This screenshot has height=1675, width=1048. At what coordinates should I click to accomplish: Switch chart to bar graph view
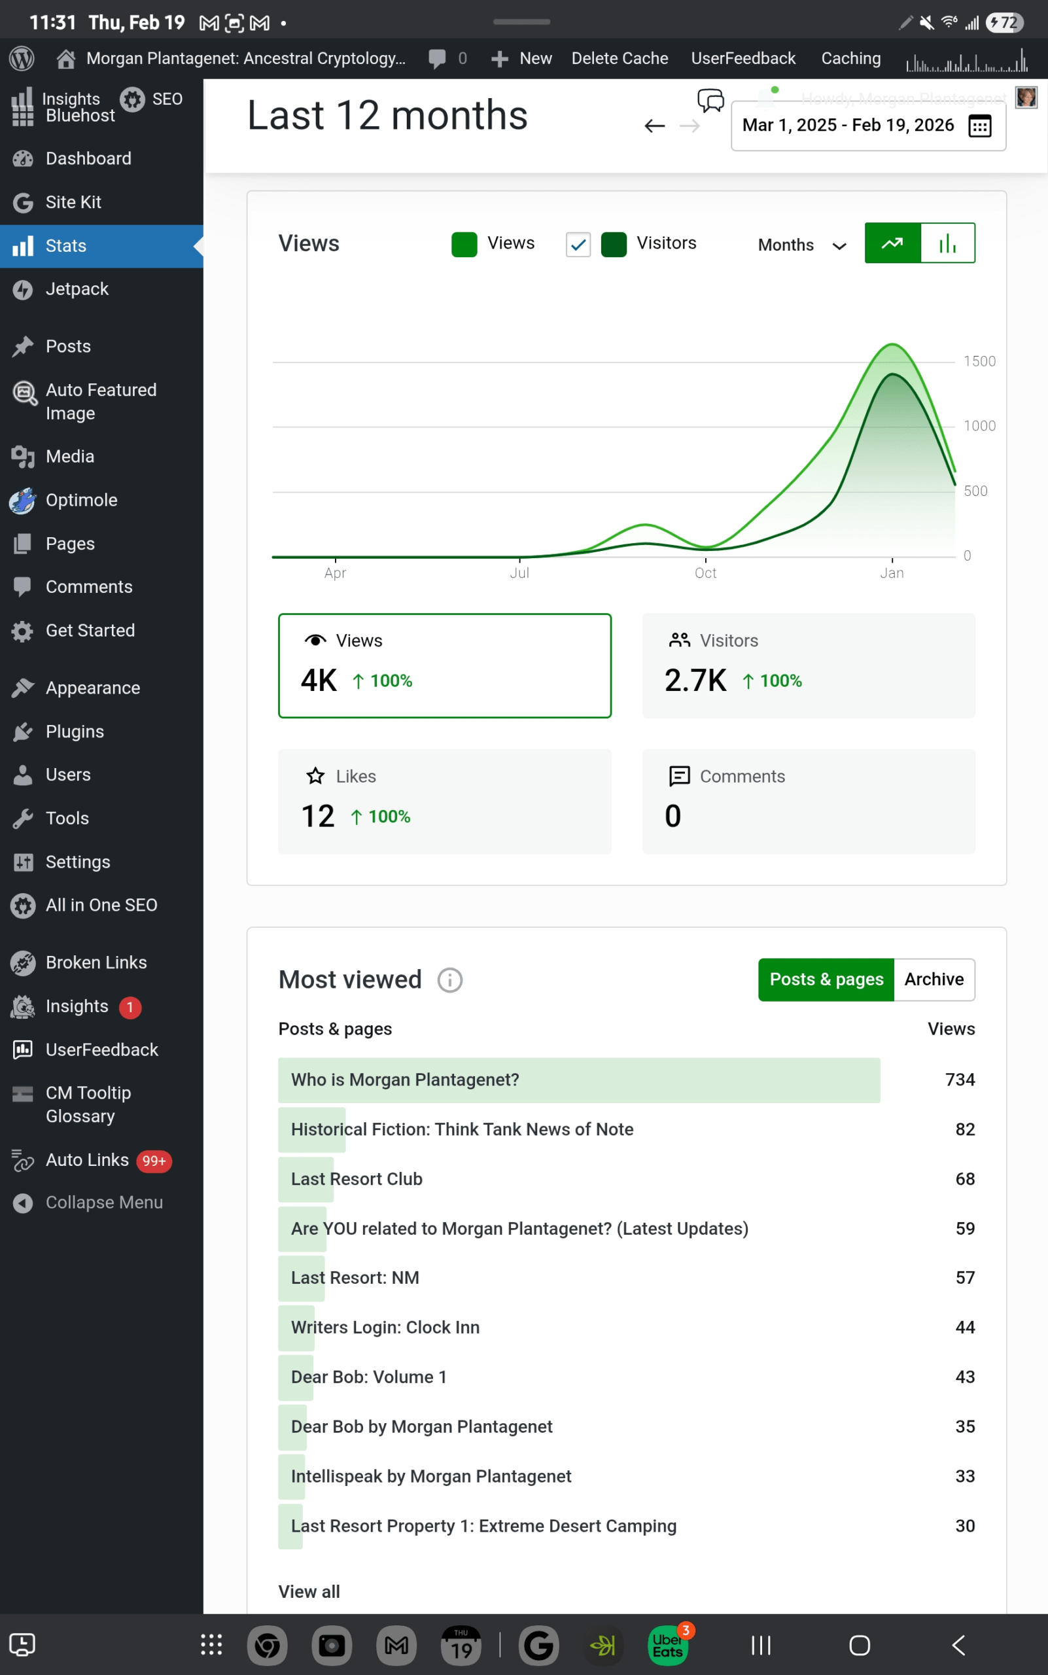click(947, 243)
